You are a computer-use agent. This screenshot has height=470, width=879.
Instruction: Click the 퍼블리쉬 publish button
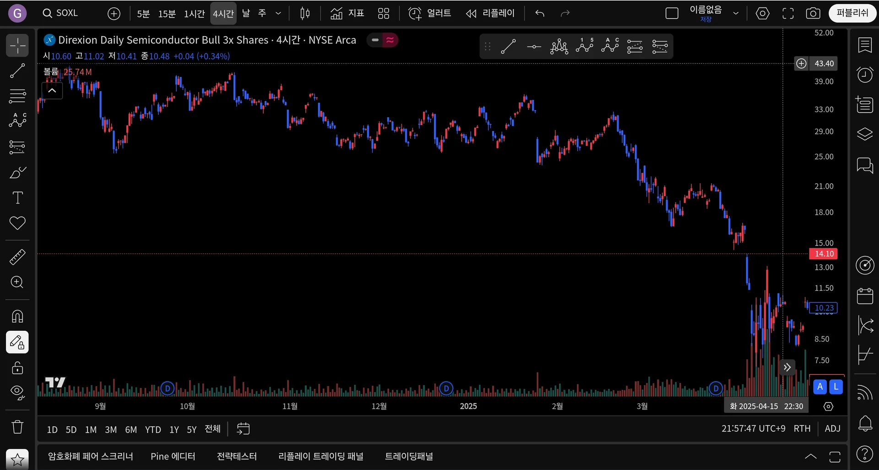tap(852, 13)
